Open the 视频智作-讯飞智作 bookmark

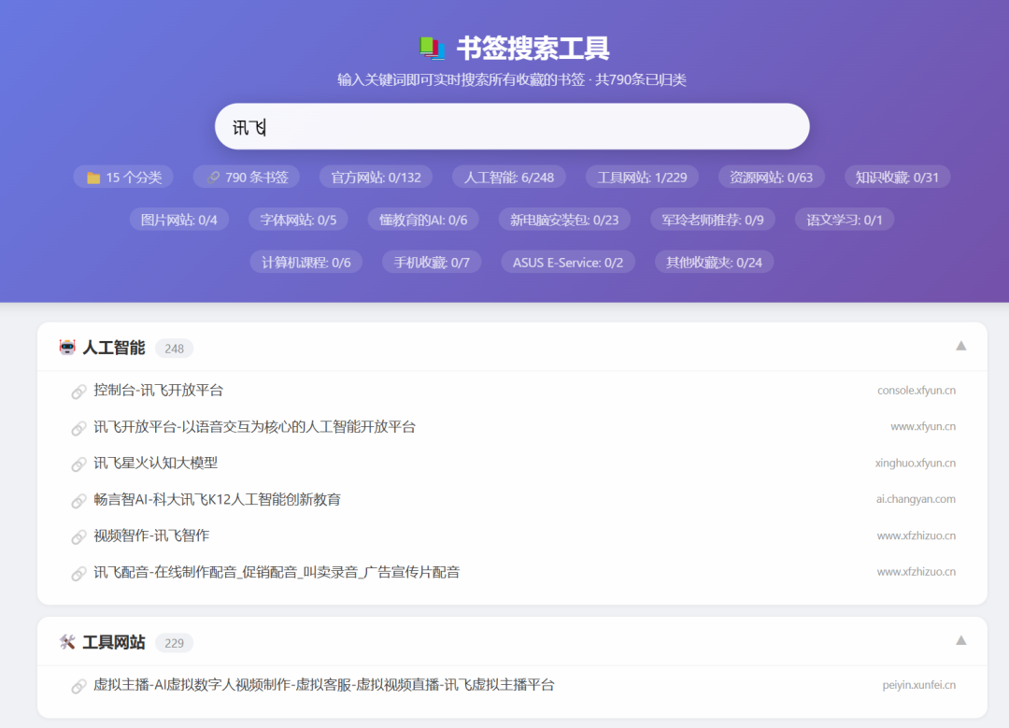coord(151,535)
